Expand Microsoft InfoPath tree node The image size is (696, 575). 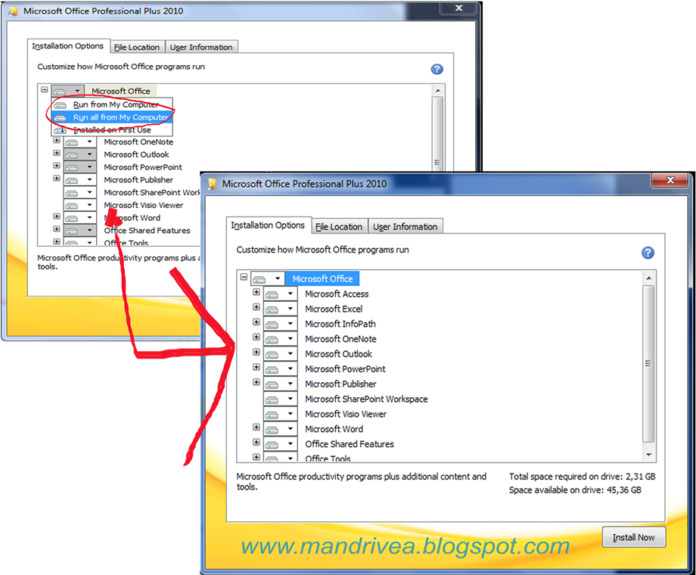(x=256, y=322)
